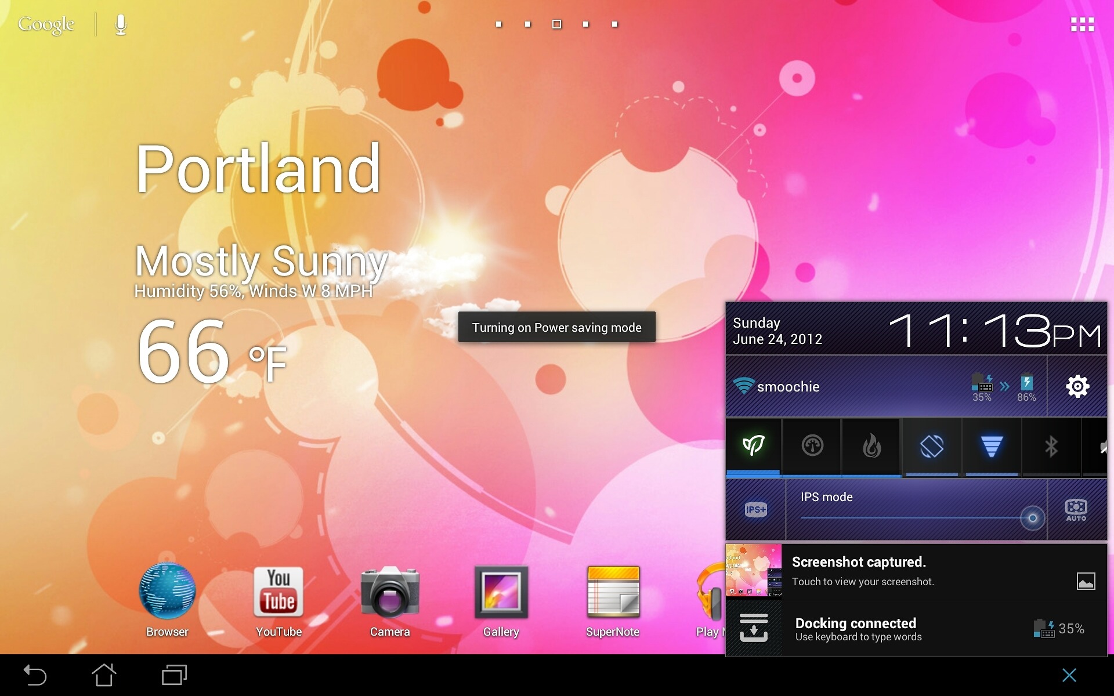Toggle IPS+ outdoor mode button

755,509
